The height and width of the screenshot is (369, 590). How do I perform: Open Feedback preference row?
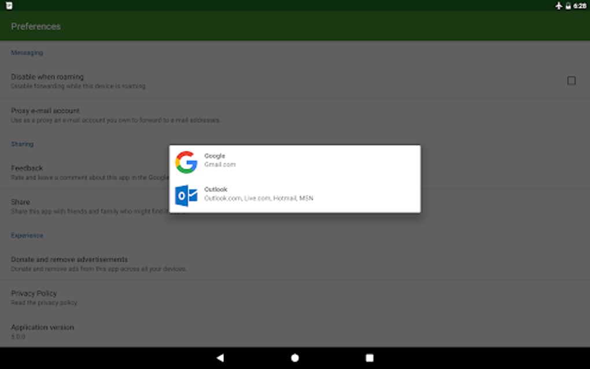coord(295,172)
